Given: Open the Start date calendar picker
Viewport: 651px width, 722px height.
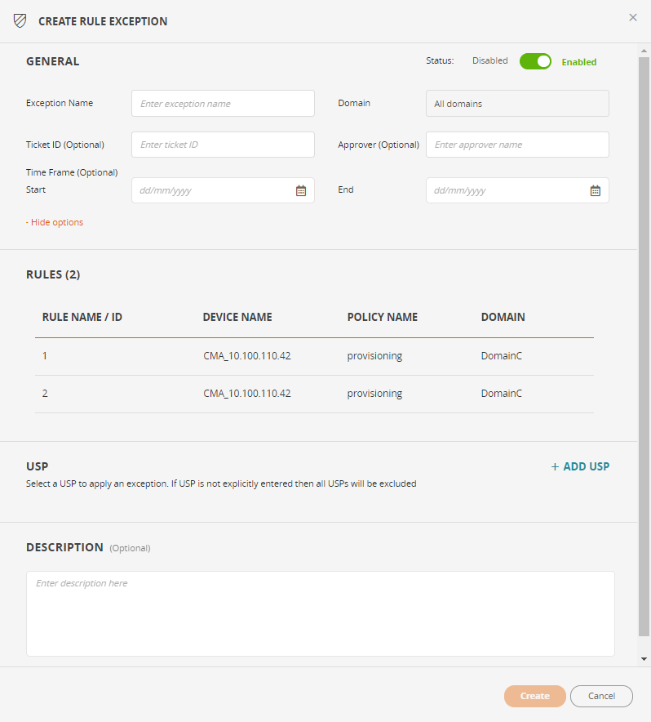Looking at the screenshot, I should [x=301, y=190].
